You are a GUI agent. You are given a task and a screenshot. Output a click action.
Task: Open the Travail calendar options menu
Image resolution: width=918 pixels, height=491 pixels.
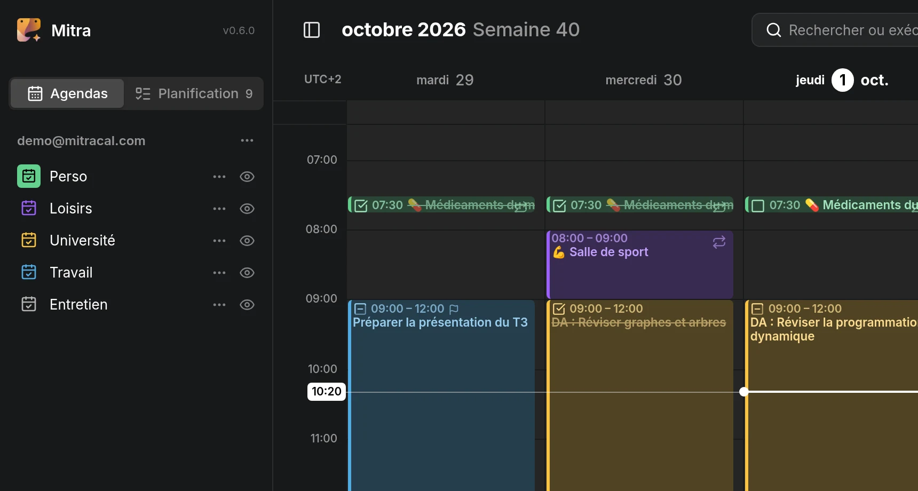[219, 273]
